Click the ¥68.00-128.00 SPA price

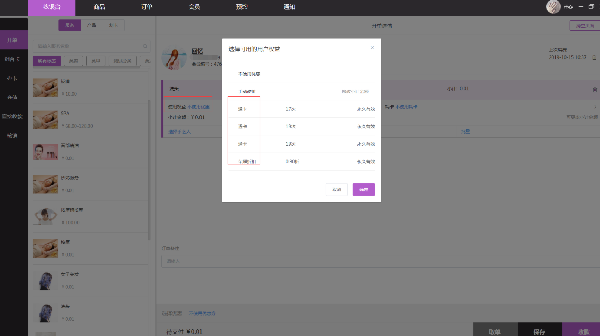pos(77,126)
